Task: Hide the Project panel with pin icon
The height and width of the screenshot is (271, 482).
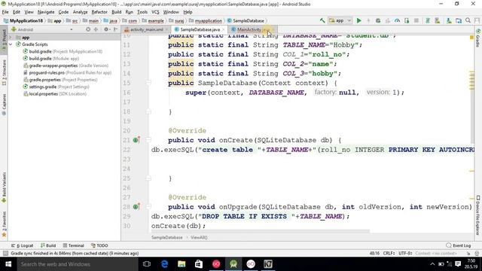Action: tap(115, 29)
